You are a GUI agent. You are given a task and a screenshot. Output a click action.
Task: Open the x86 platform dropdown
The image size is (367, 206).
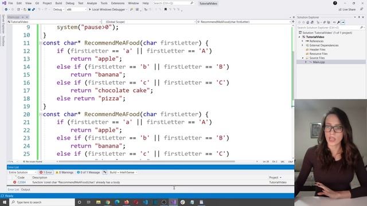point(76,10)
